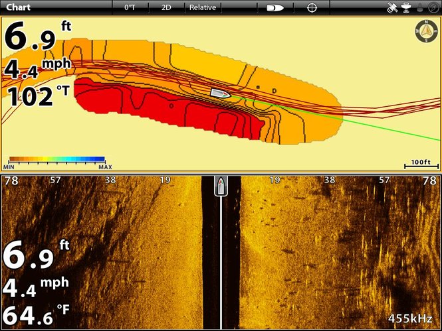
Task: Click boat marker atop side imaging view
Action: click(221, 186)
